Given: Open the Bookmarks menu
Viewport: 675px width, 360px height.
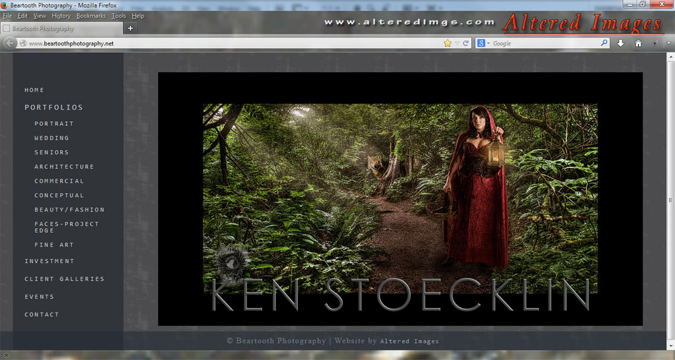Looking at the screenshot, I should coord(91,16).
